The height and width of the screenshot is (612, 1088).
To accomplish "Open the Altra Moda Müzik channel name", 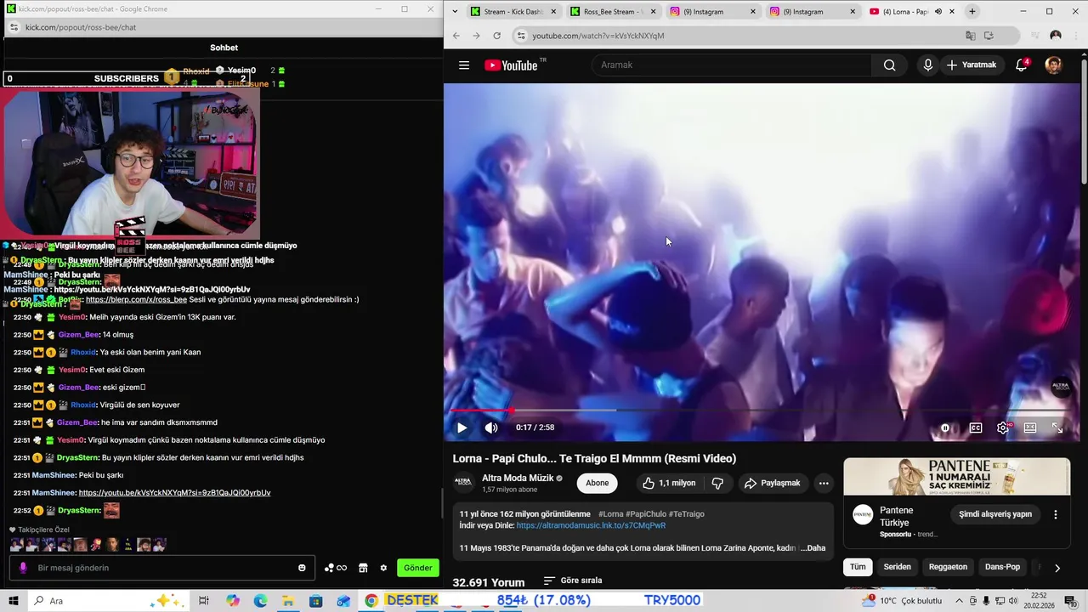I will [x=518, y=478].
